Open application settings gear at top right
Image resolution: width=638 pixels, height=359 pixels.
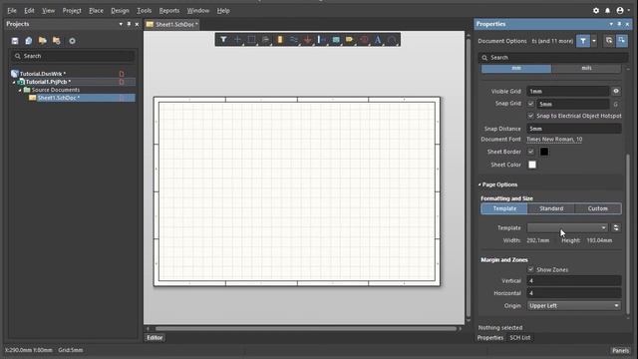pyautogui.click(x=596, y=11)
